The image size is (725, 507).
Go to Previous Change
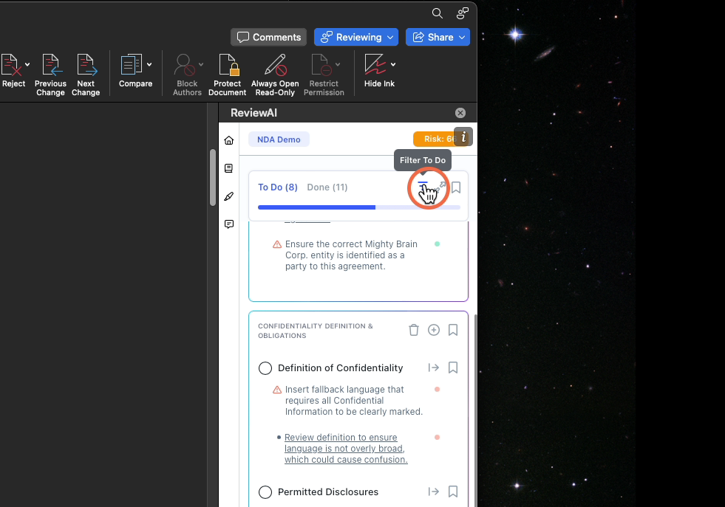point(50,75)
